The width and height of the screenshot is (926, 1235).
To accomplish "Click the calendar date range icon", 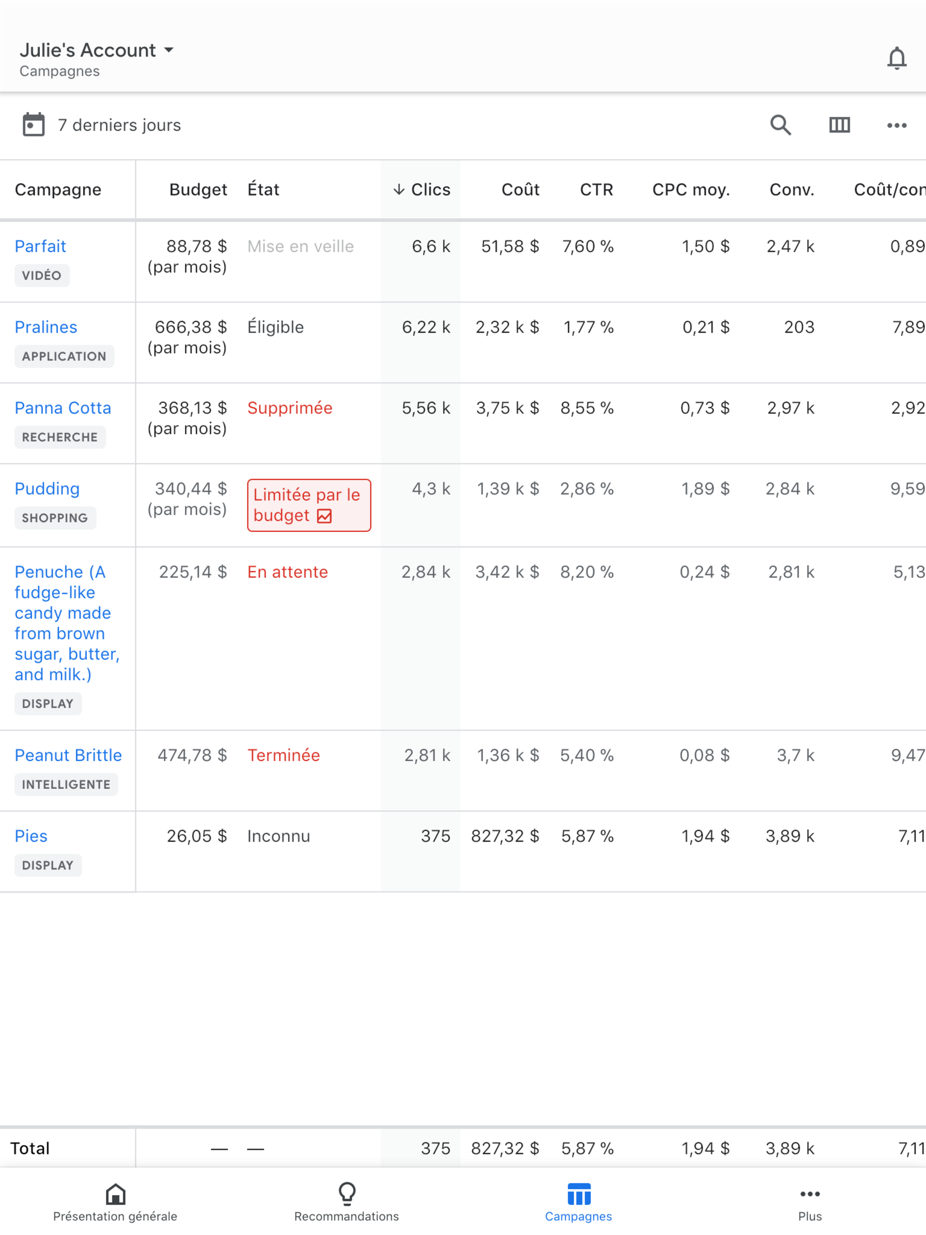I will point(33,124).
